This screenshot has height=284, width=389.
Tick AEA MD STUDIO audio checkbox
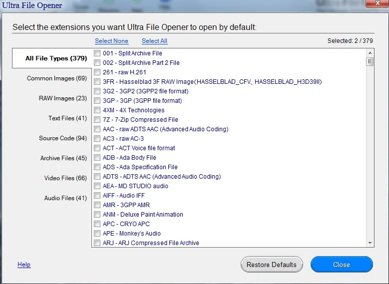pos(97,186)
